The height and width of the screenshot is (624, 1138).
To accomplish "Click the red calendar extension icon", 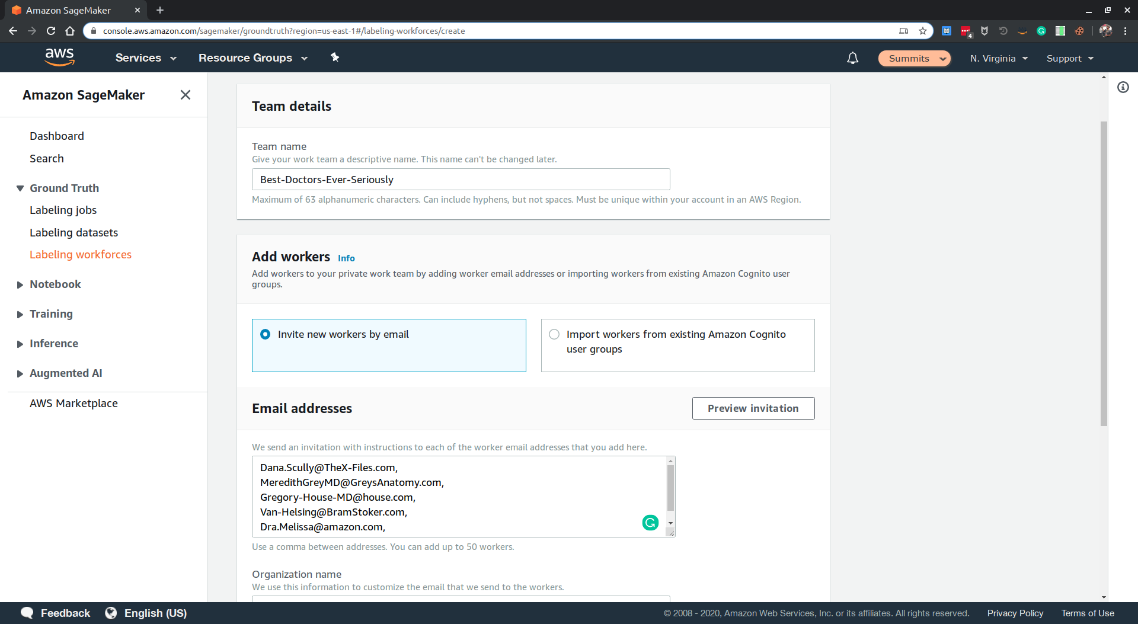I will pyautogui.click(x=966, y=31).
